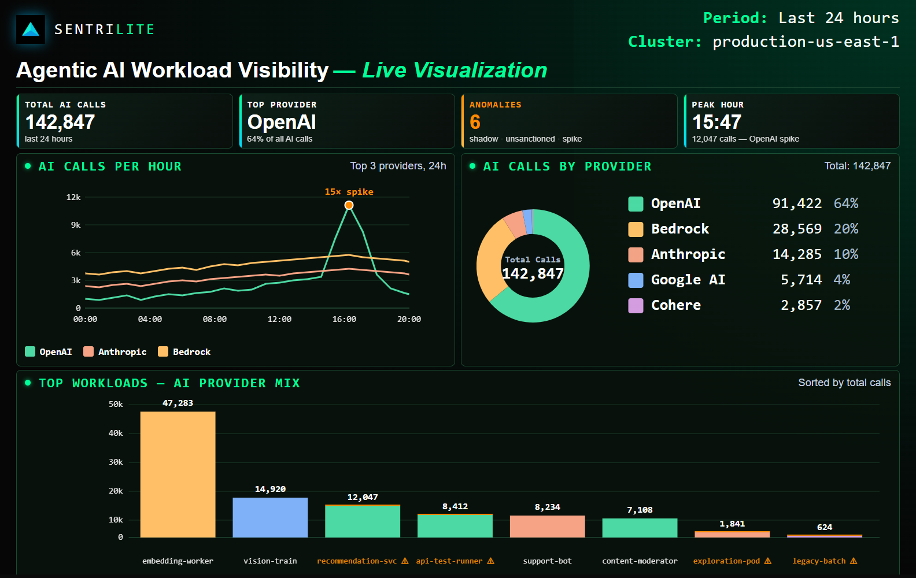Click the warning icon beside recommendation-svc
The height and width of the screenshot is (578, 916).
pyautogui.click(x=405, y=561)
